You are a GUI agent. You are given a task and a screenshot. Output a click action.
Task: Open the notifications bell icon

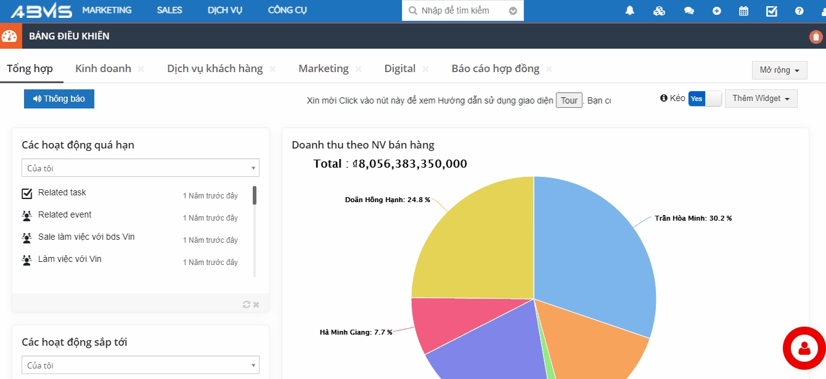coord(629,10)
